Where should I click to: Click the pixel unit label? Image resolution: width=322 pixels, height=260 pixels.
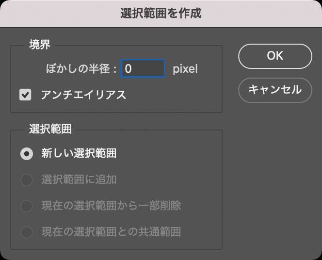185,69
